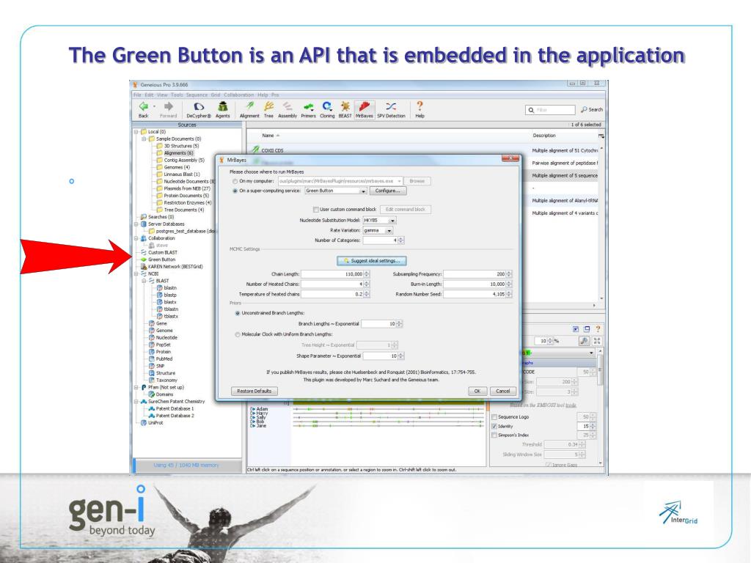Open the Edit menu

[x=150, y=95]
